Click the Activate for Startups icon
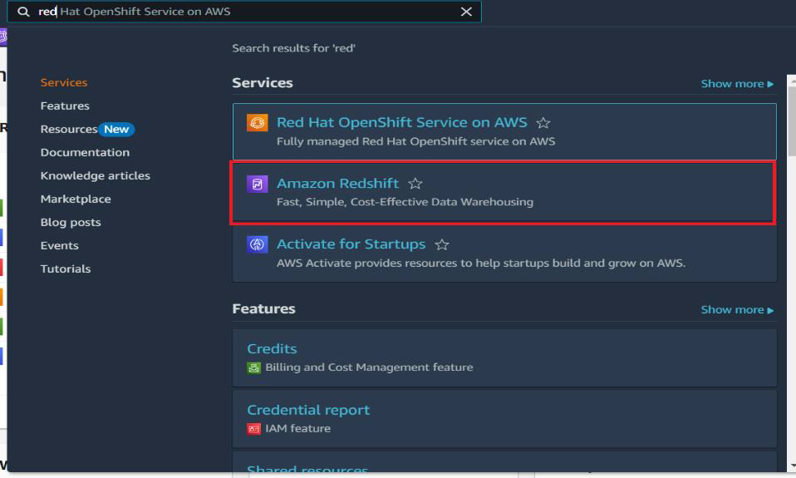This screenshot has width=796, height=478. coord(258,245)
